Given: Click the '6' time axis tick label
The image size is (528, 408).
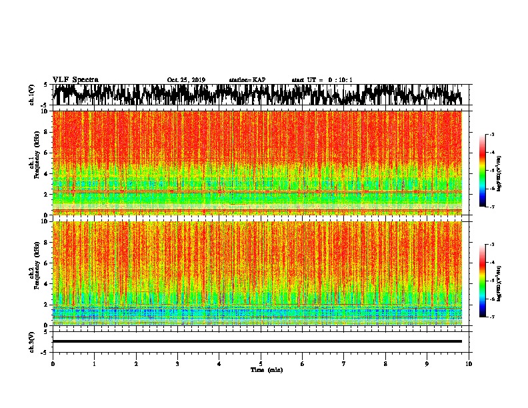Looking at the screenshot, I should (x=302, y=364).
